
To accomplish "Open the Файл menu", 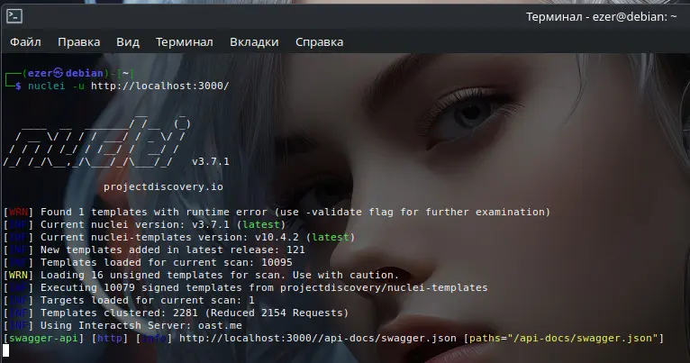I will (x=25, y=42).
